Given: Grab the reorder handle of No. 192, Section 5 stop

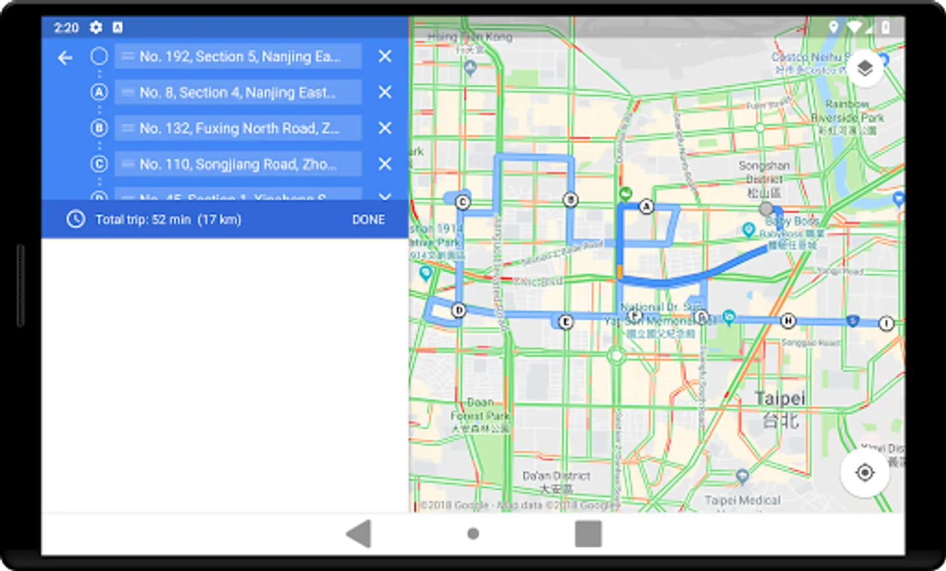Looking at the screenshot, I should coord(128,56).
